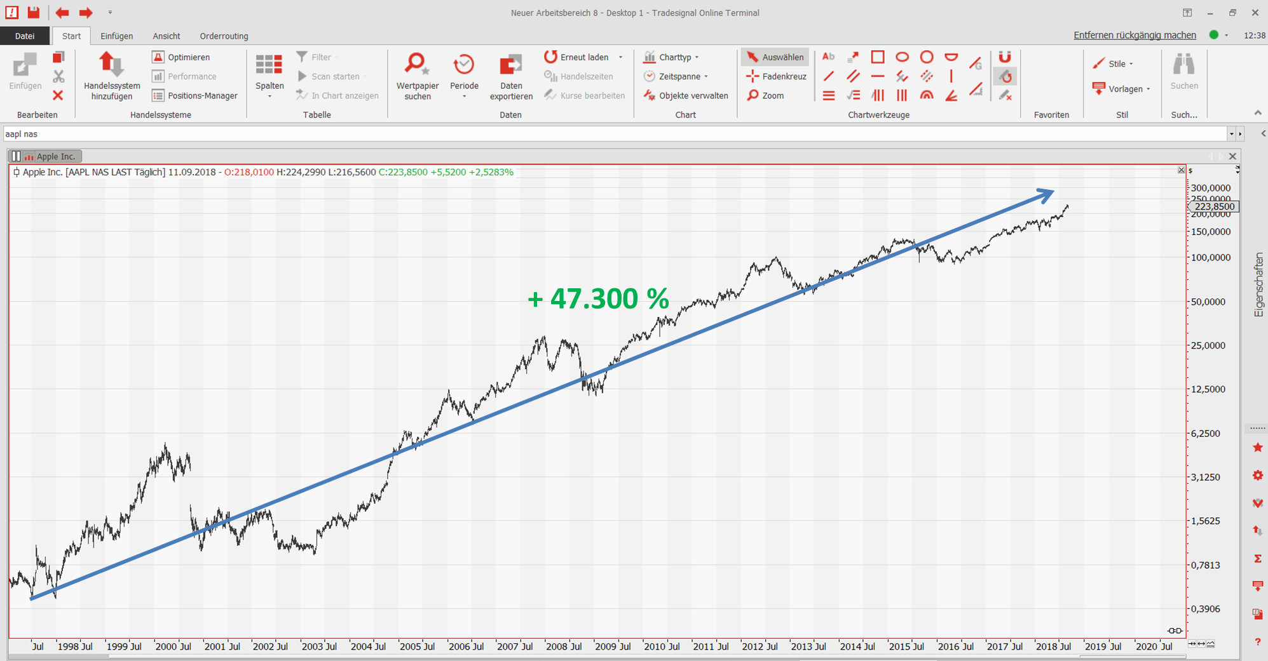1268x661 pixels.
Task: Select the parallel lines channel tool
Action: click(853, 77)
